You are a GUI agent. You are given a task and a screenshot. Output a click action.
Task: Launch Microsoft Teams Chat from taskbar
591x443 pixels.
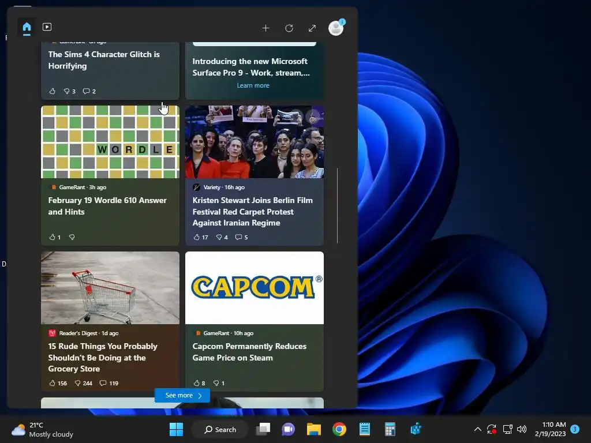tap(289, 429)
